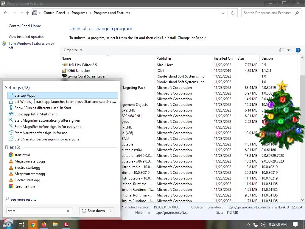Open Chrome from the taskbar
The height and width of the screenshot is (229, 305).
tap(33, 225)
